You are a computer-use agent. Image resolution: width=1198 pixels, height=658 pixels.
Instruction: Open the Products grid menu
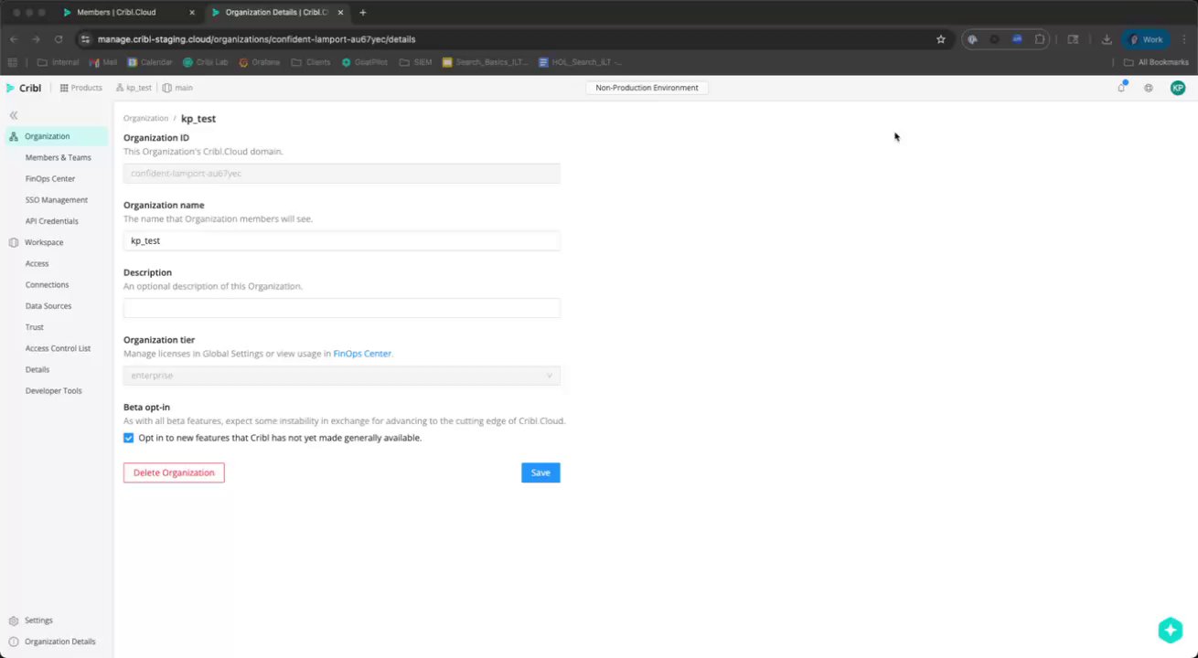[81, 88]
